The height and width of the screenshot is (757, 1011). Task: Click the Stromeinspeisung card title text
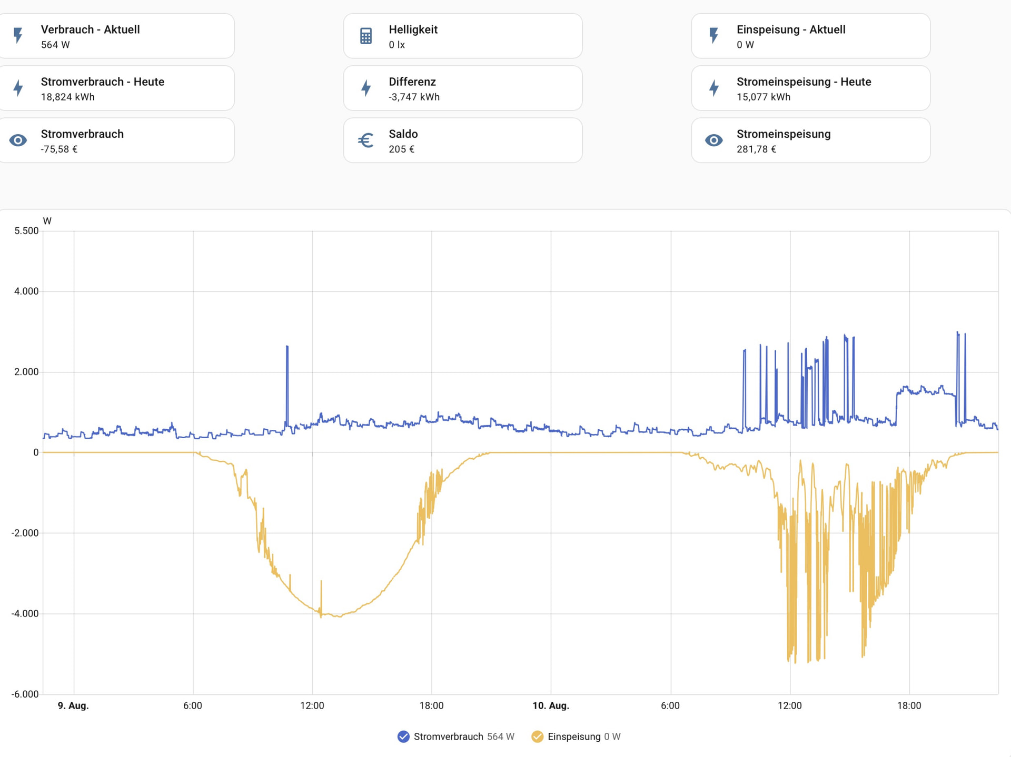[784, 134]
